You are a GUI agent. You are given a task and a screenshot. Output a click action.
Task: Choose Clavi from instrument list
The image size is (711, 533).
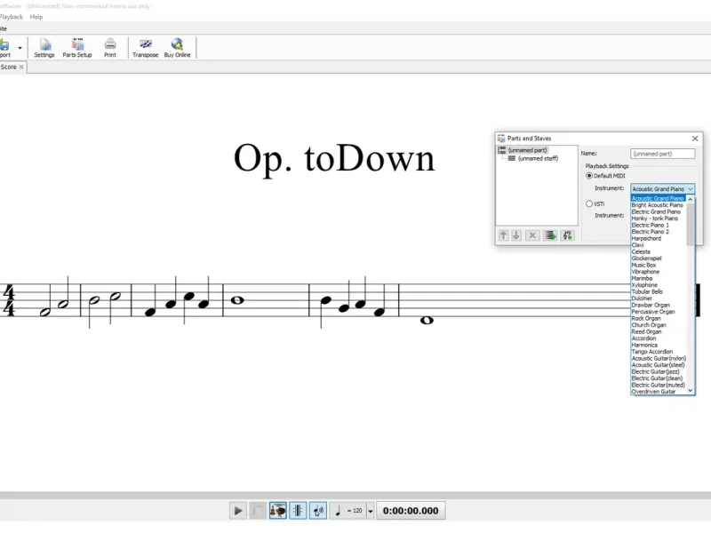point(637,245)
